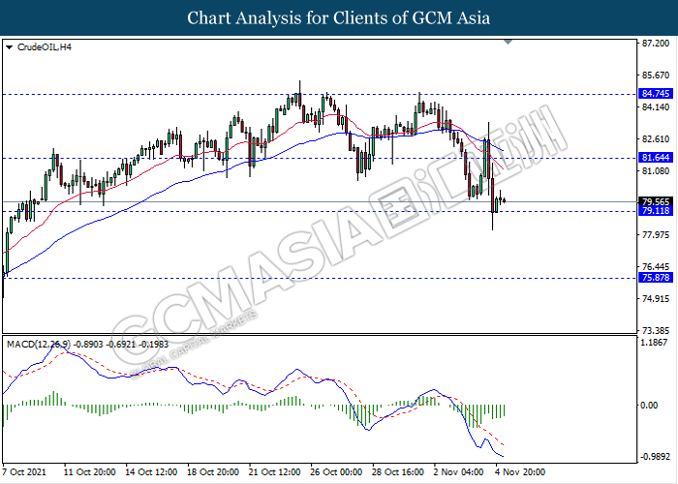Click the CrudeOIL,H4 chart title label
The width and height of the screenshot is (678, 484).
pos(45,47)
